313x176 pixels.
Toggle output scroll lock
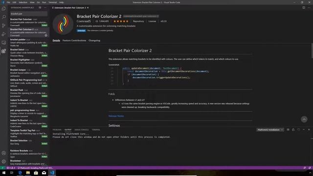[293, 130]
